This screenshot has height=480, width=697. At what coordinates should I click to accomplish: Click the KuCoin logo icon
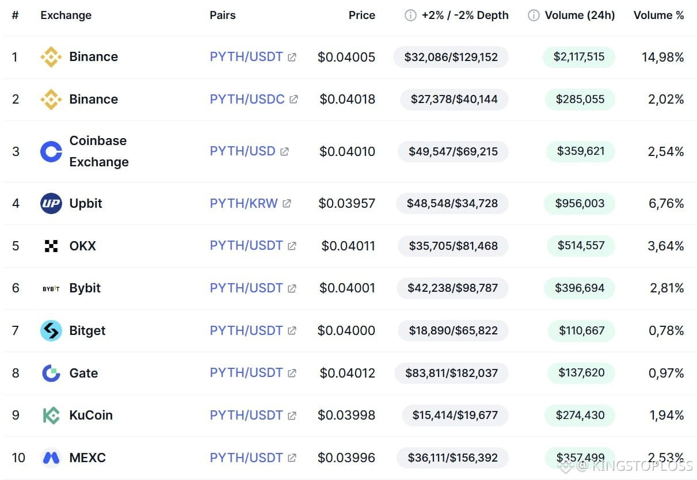click(x=51, y=416)
